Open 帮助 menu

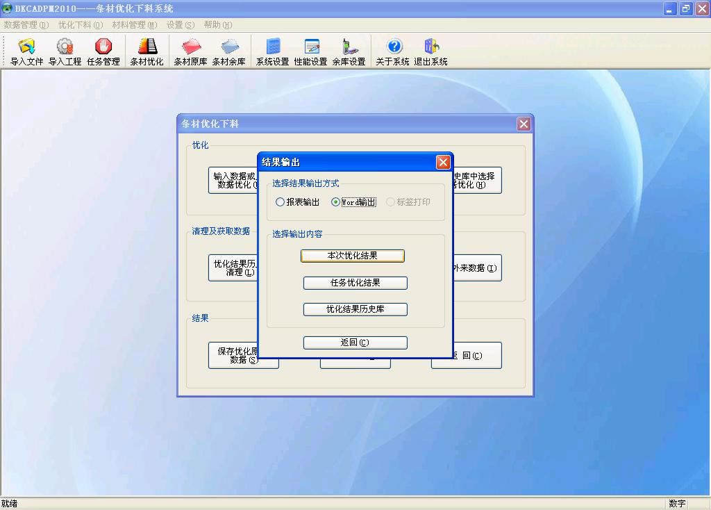[217, 25]
